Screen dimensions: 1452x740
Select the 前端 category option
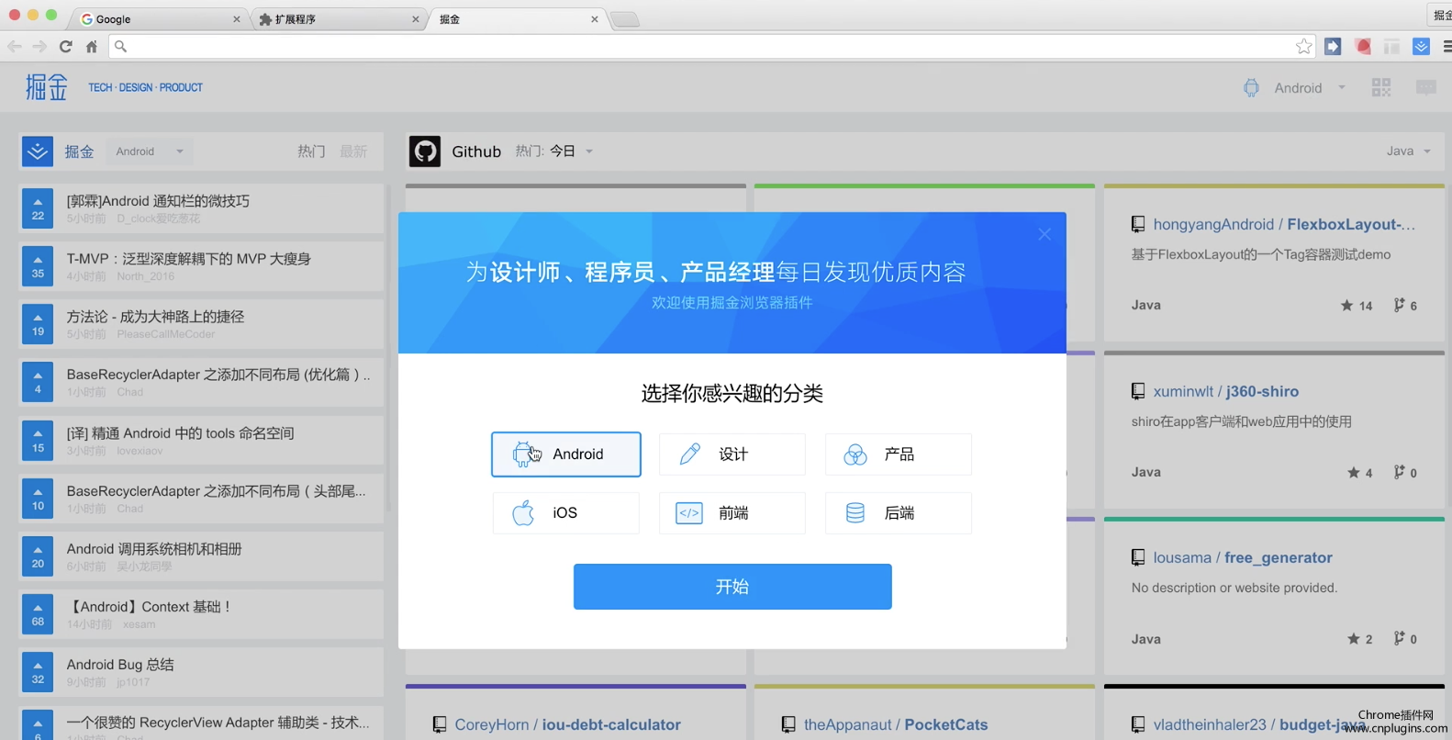[732, 513]
